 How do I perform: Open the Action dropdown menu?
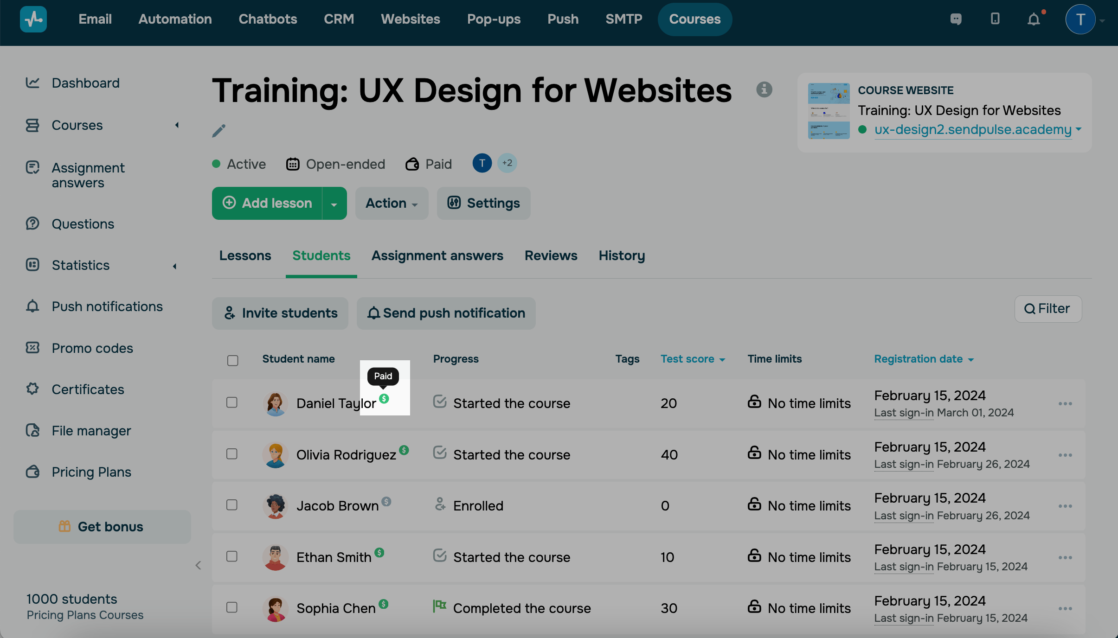392,203
